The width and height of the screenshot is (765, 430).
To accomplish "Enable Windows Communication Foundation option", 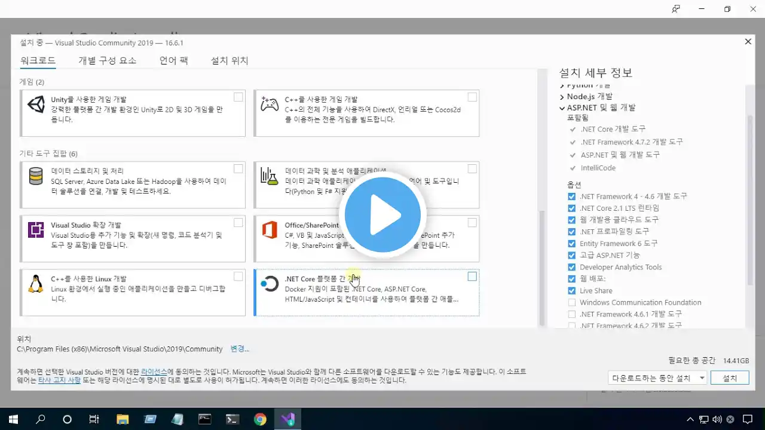I will 572,303.
